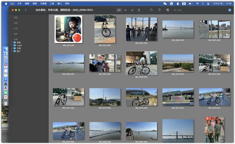Screen dimensions: 235x144
Task: Click the import upload icon in toolbar
Action: tap(139, 10)
